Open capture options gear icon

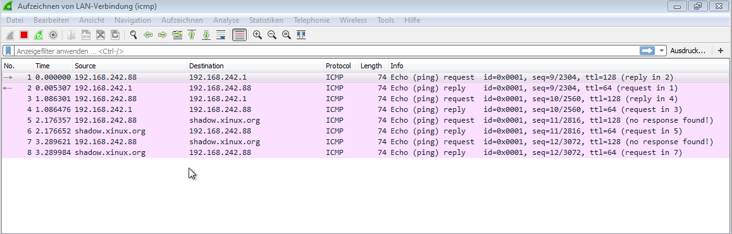click(x=53, y=35)
